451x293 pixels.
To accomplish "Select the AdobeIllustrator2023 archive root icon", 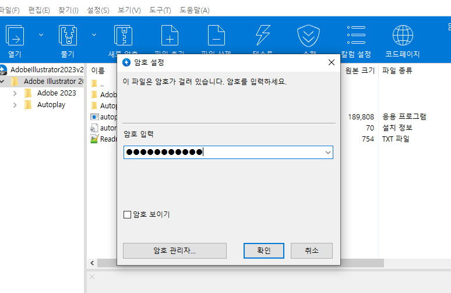I will pyautogui.click(x=3, y=69).
